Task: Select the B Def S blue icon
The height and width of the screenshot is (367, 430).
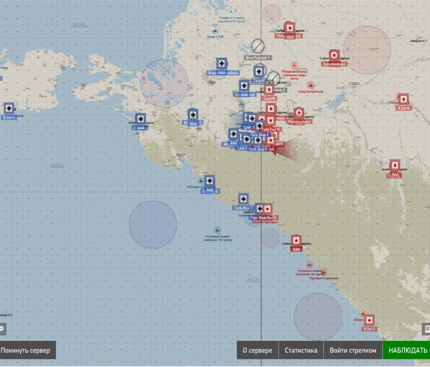Action: (x=9, y=108)
